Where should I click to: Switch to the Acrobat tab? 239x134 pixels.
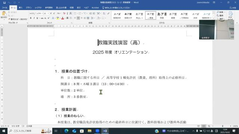click(x=95, y=7)
